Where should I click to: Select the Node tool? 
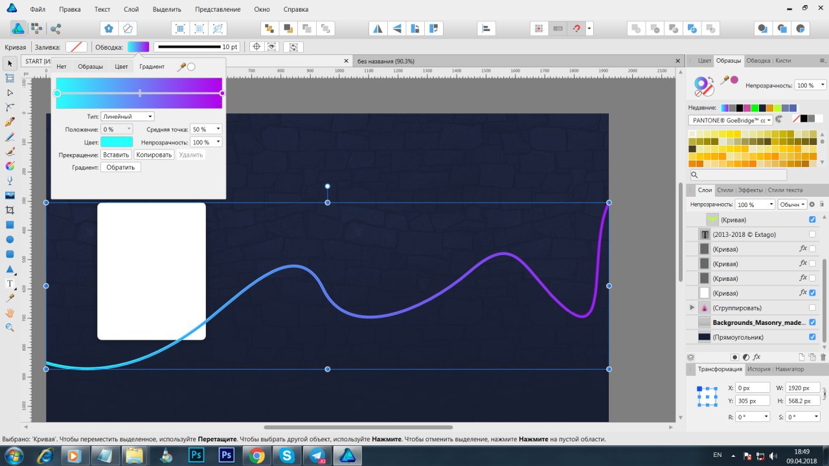[10, 93]
